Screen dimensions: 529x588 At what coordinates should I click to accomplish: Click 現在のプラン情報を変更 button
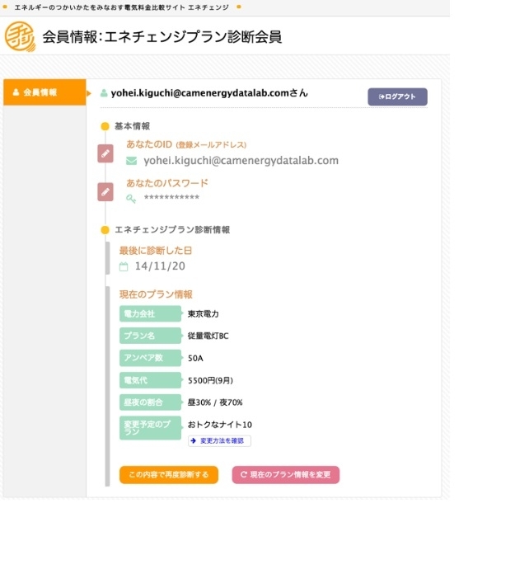pyautogui.click(x=285, y=475)
